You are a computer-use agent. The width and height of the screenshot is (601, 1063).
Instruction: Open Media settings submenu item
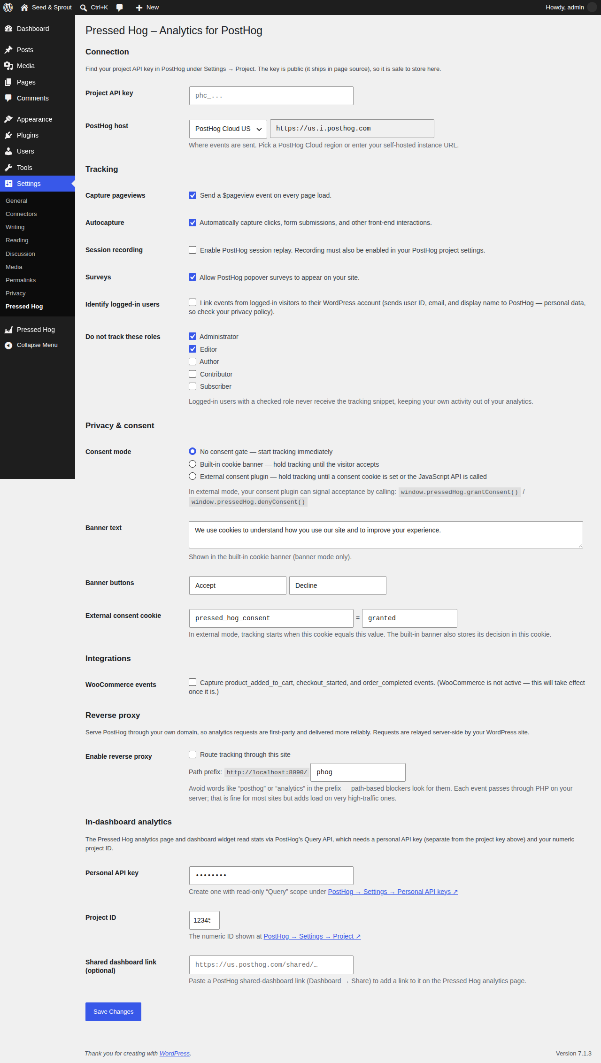[x=14, y=267]
